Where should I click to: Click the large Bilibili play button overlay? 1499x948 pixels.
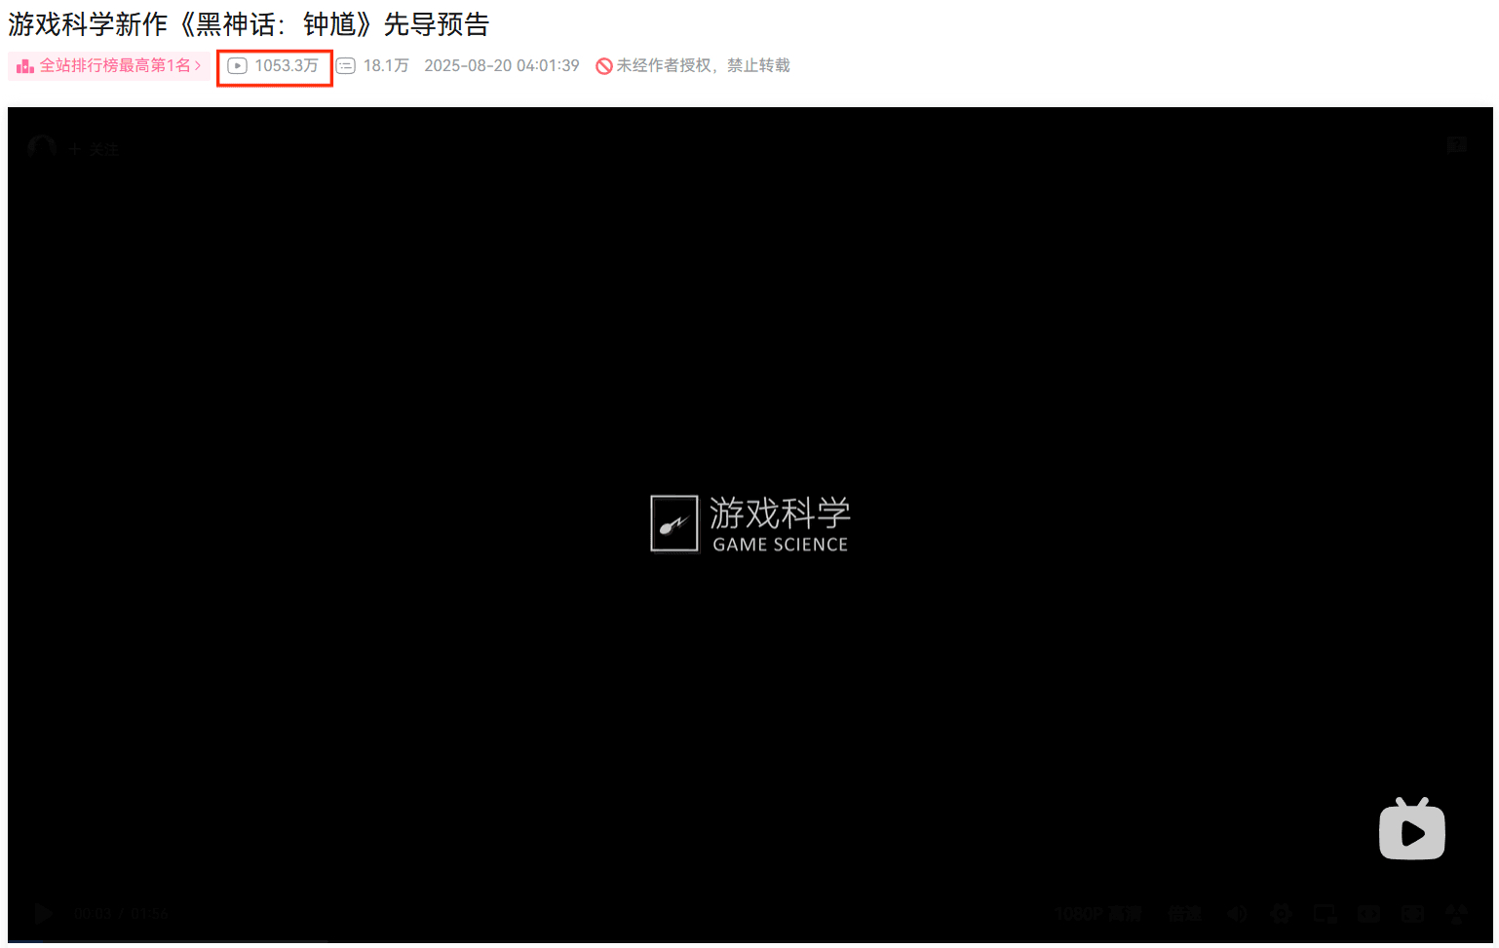[1412, 829]
